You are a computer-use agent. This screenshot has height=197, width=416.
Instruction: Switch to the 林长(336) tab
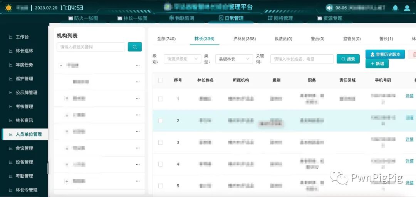point(204,39)
